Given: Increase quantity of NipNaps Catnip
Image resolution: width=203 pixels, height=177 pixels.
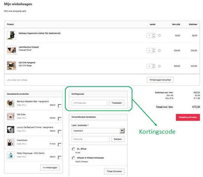Looking at the screenshot, I should point(154,34).
